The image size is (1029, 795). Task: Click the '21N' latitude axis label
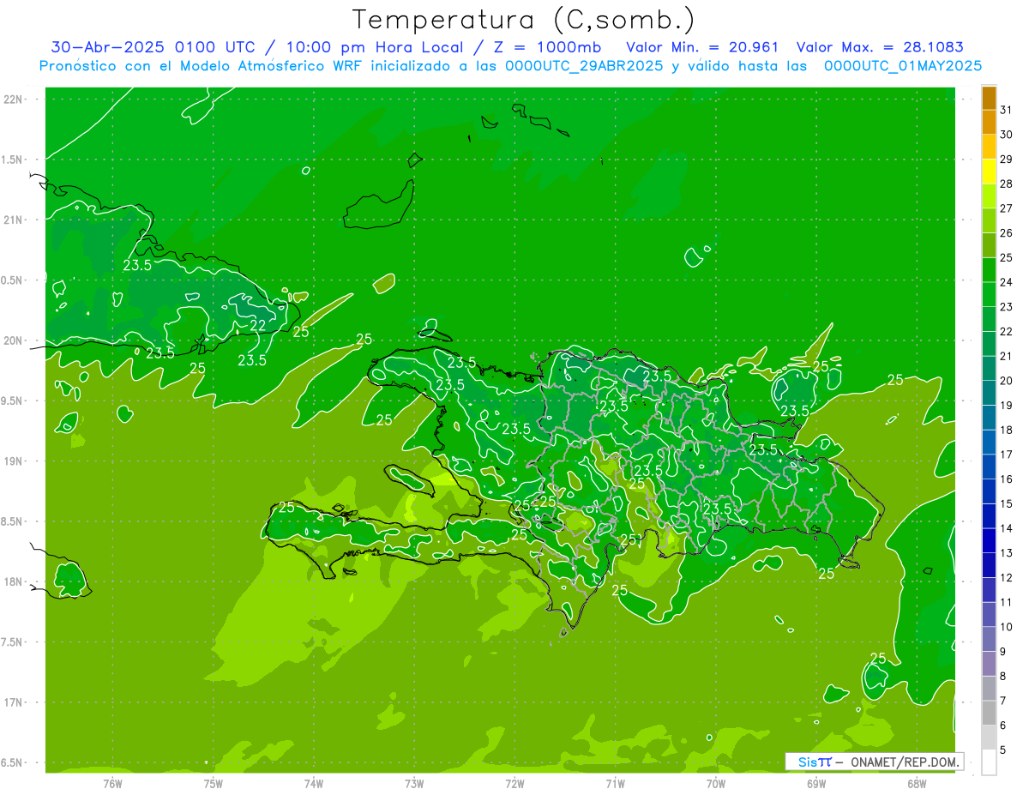click(13, 220)
